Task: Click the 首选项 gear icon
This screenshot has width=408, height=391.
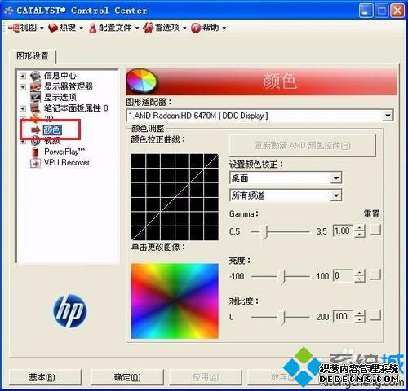Action: (149, 28)
